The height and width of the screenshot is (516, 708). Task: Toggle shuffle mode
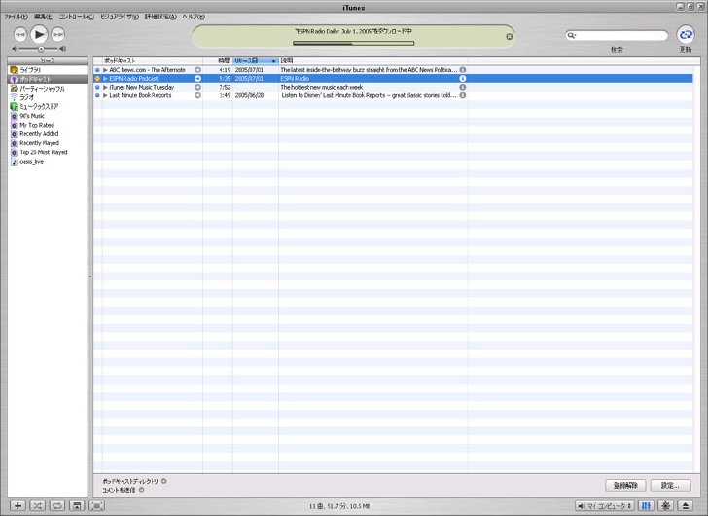tap(38, 506)
